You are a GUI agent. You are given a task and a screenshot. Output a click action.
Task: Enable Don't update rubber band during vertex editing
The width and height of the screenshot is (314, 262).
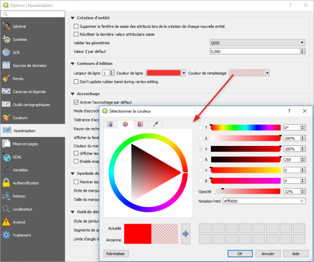pyautogui.click(x=76, y=82)
